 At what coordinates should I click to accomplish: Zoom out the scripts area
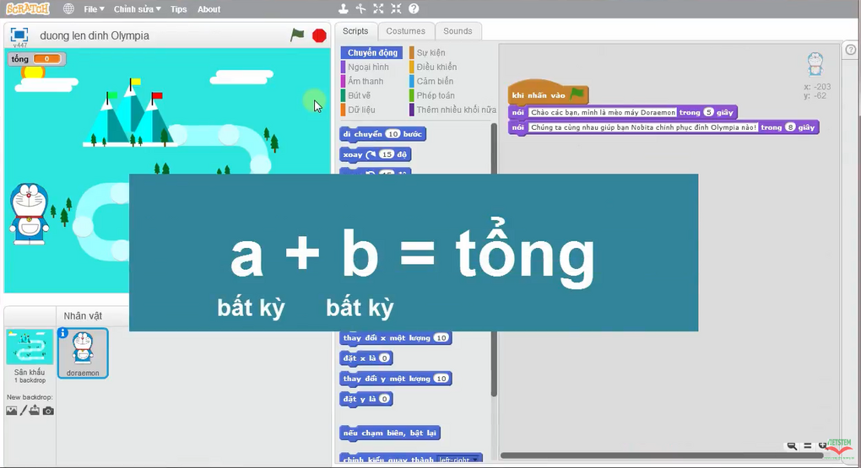pyautogui.click(x=792, y=446)
